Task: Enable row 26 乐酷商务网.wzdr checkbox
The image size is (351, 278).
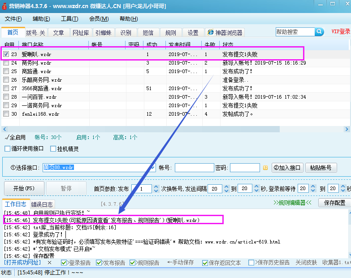Action: click(x=6, y=80)
